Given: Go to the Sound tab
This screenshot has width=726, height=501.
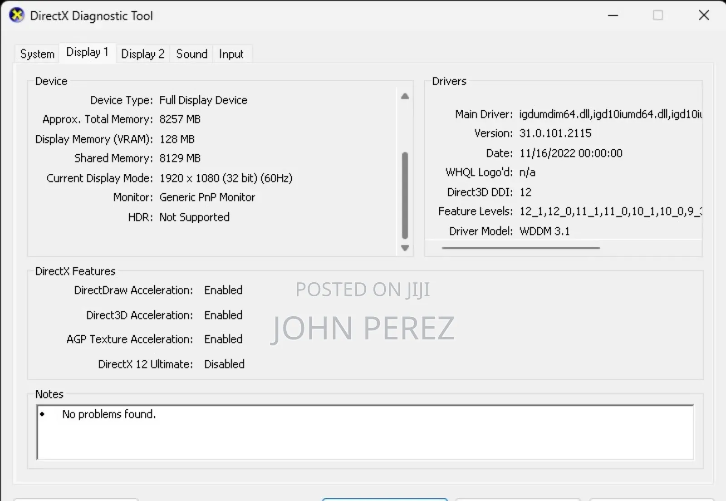Looking at the screenshot, I should (x=191, y=54).
